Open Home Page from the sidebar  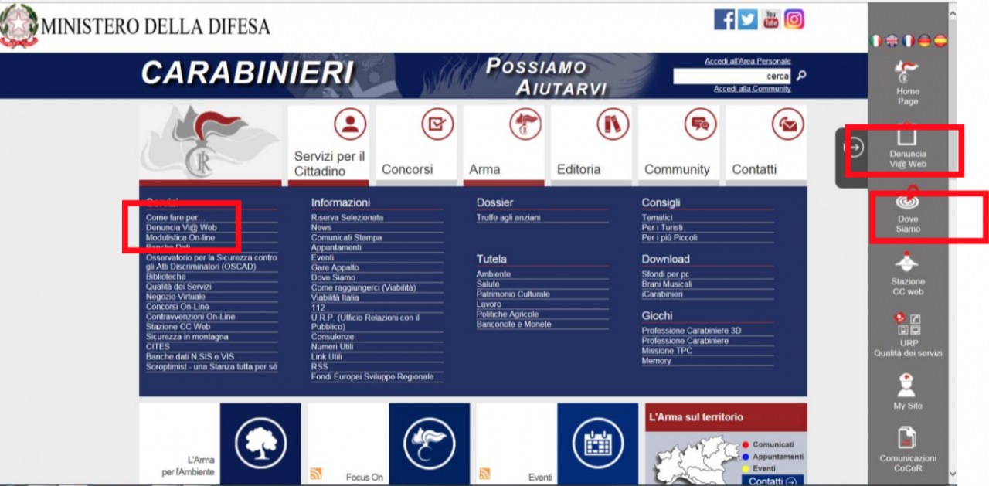(x=908, y=83)
